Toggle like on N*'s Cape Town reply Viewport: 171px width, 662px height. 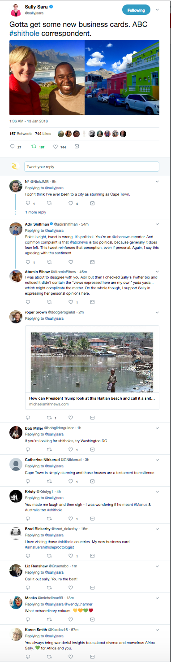73,203
